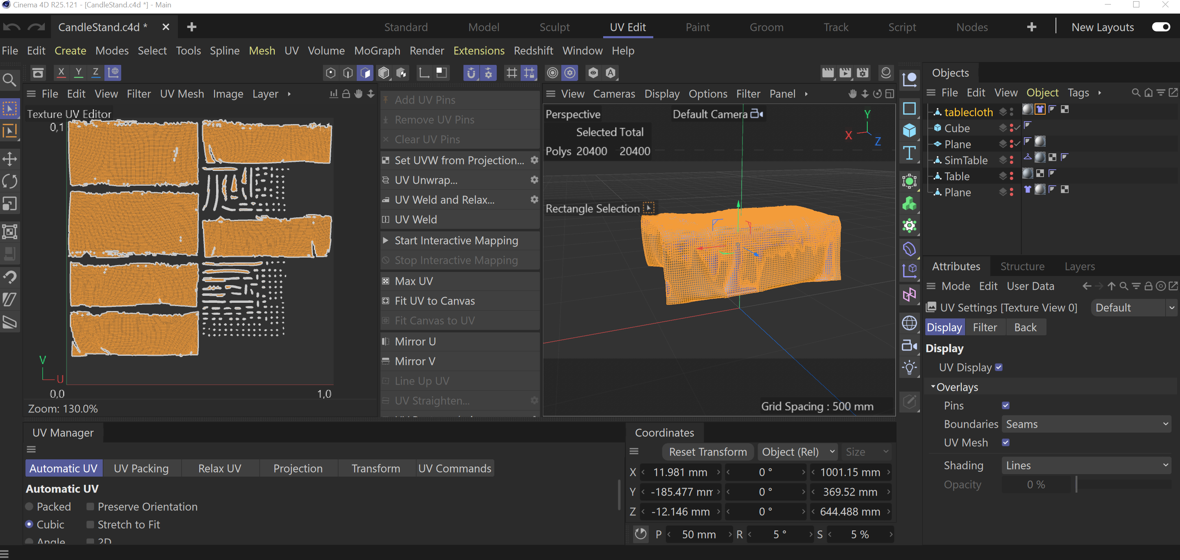1180x560 pixels.
Task: Click the Cube primitive icon
Action: tap(909, 131)
